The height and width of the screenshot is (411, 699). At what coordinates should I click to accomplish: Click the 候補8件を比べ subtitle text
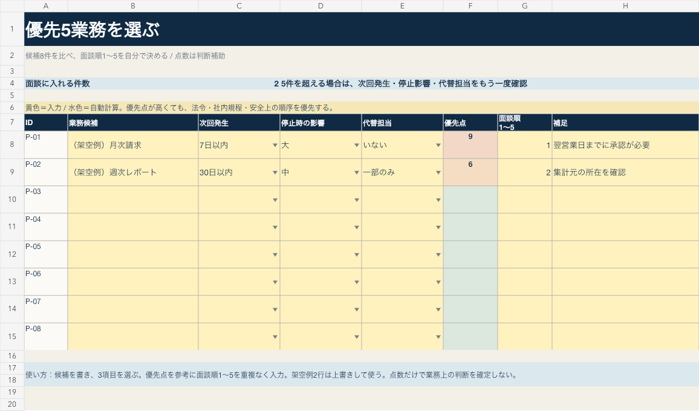(125, 56)
